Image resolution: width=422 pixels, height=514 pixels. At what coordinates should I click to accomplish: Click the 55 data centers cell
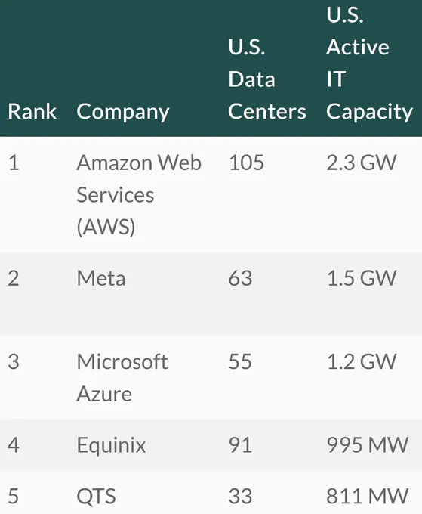[x=240, y=361]
